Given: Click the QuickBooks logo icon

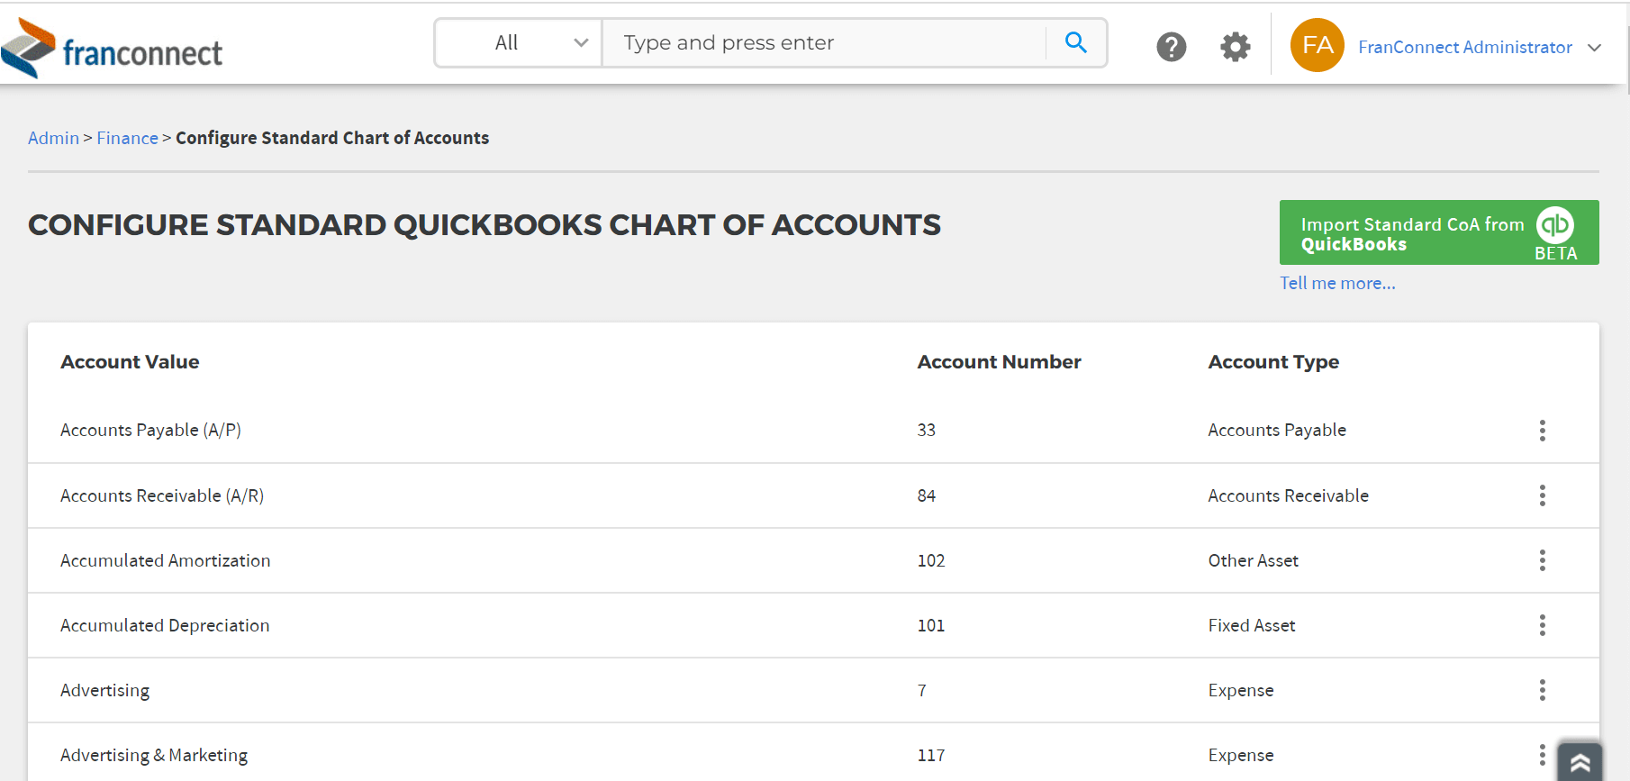Looking at the screenshot, I should (1554, 224).
